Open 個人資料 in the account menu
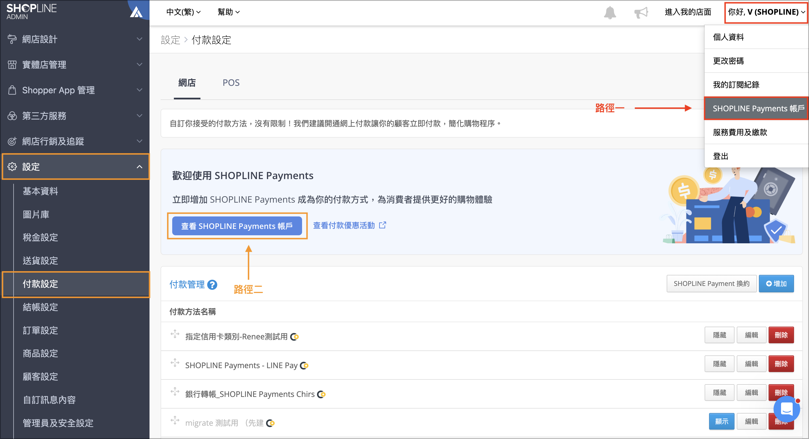This screenshot has width=809, height=439. 756,37
